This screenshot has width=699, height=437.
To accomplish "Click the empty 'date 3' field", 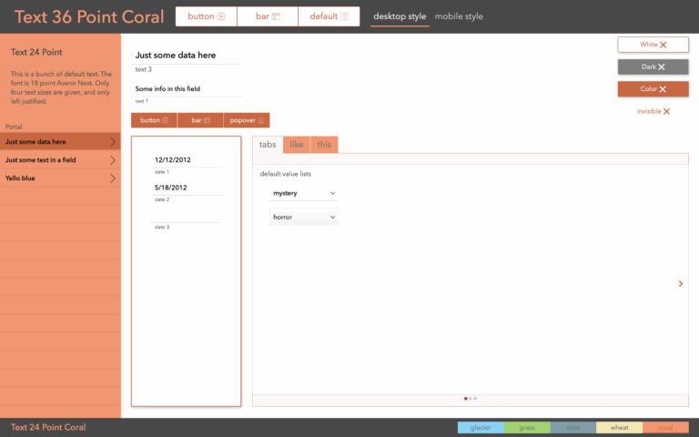I will tap(187, 216).
